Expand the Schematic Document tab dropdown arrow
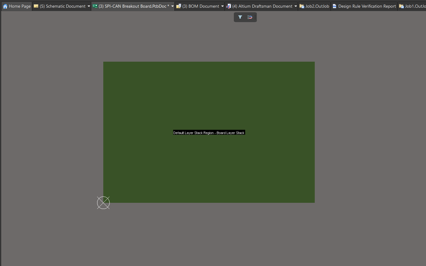The height and width of the screenshot is (266, 426). click(x=89, y=6)
